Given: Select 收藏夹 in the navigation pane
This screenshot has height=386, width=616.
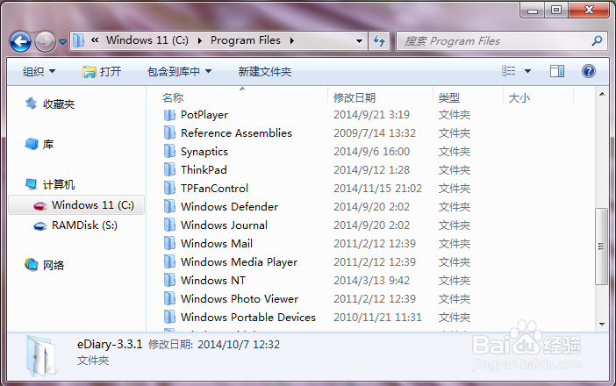Looking at the screenshot, I should pyautogui.click(x=59, y=104).
